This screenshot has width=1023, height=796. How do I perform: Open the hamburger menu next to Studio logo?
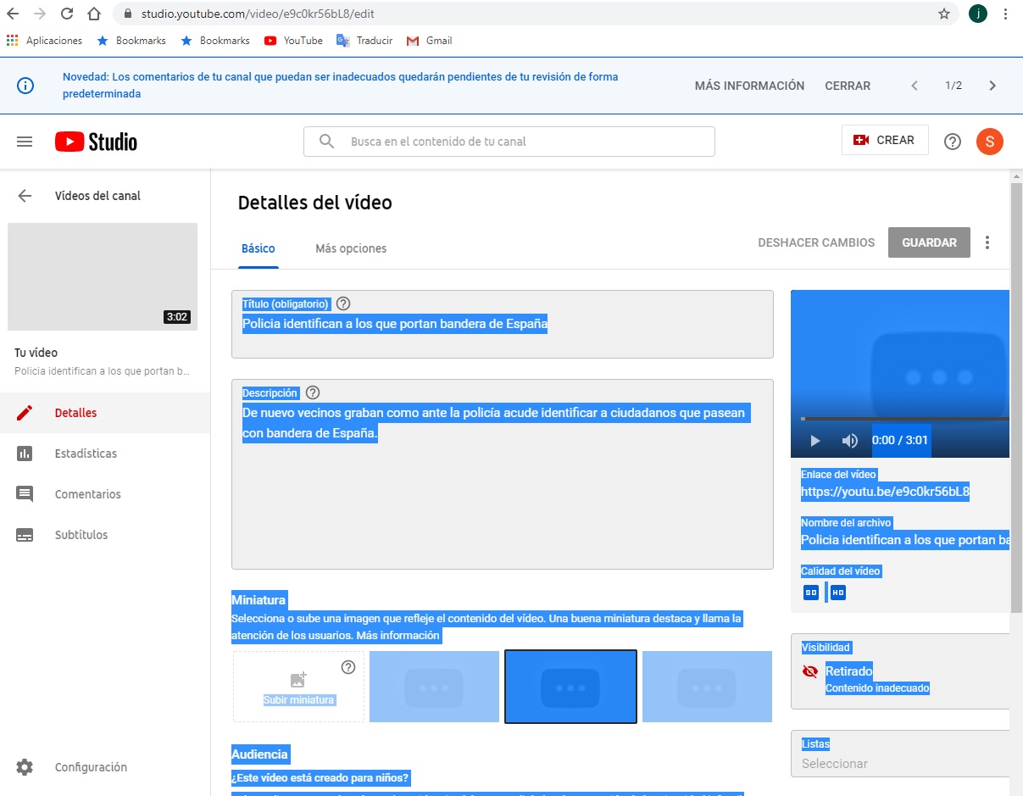(x=25, y=142)
